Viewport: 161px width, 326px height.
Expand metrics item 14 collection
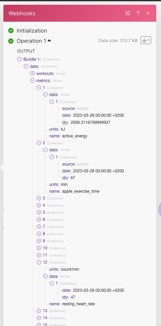39,318
